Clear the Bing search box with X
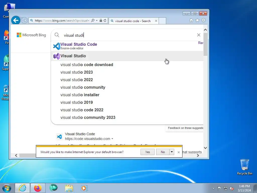 199,35
